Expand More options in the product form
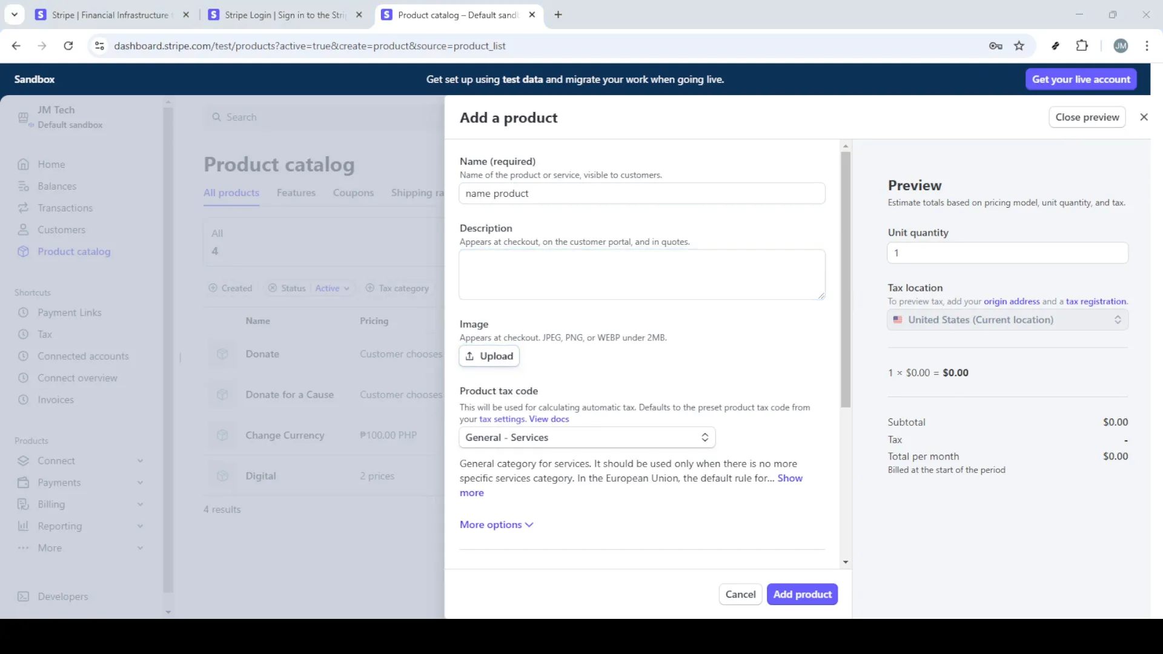This screenshot has height=654, width=1163. click(x=495, y=524)
